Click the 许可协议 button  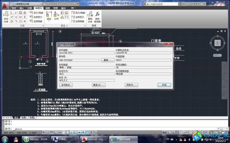point(66,85)
